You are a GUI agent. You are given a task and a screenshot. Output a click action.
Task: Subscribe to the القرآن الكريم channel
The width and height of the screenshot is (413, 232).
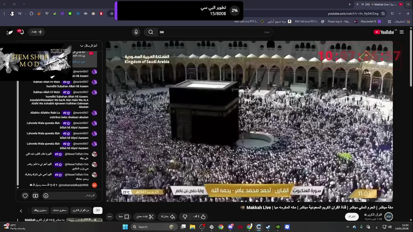pos(352,217)
